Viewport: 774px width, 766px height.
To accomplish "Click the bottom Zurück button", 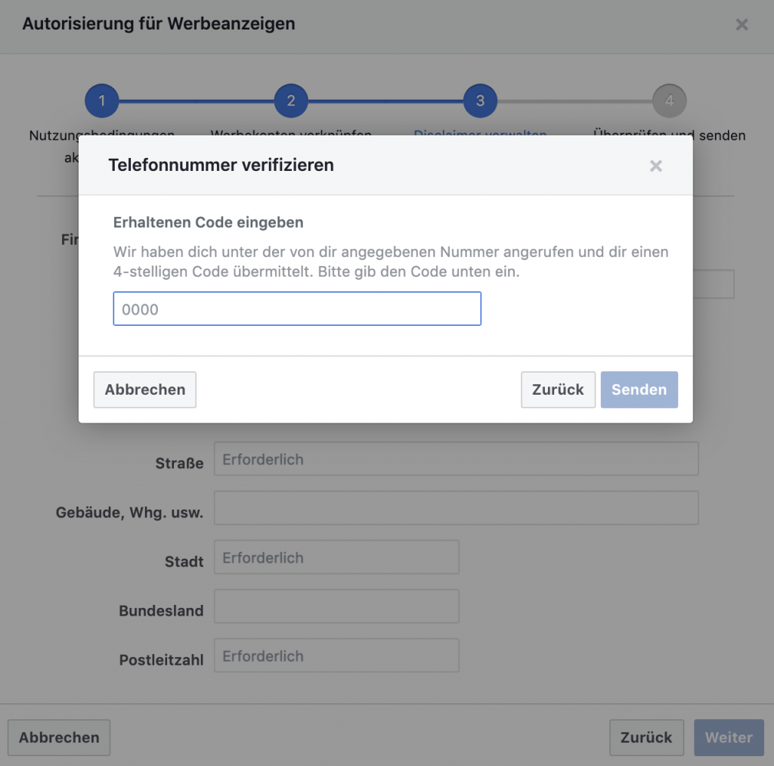I will pyautogui.click(x=646, y=737).
